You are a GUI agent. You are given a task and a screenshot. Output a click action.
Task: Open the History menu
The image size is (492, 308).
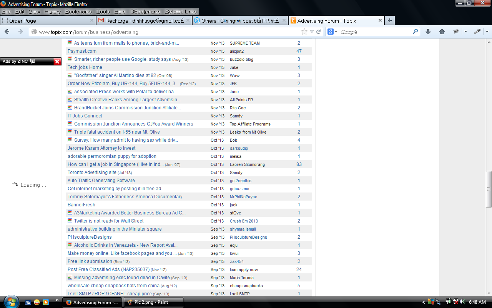pos(53,12)
